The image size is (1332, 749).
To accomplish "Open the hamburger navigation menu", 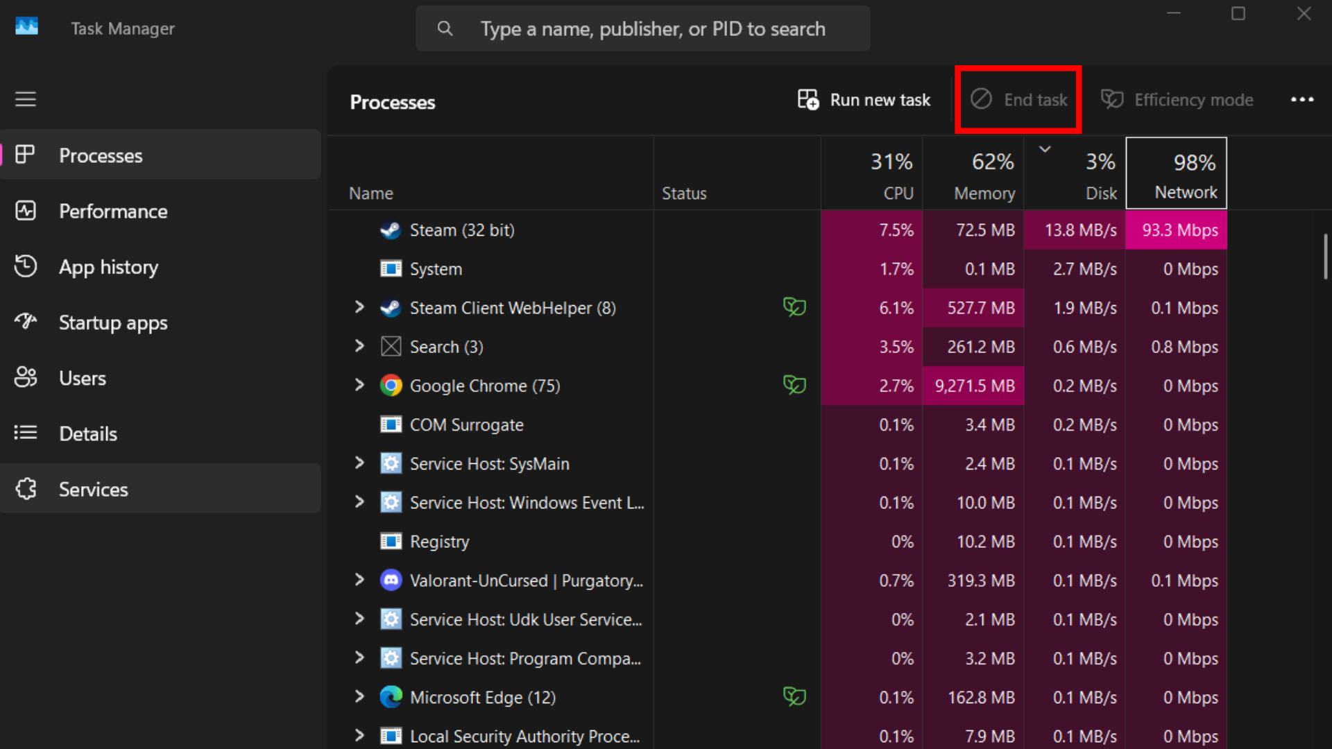I will point(26,99).
